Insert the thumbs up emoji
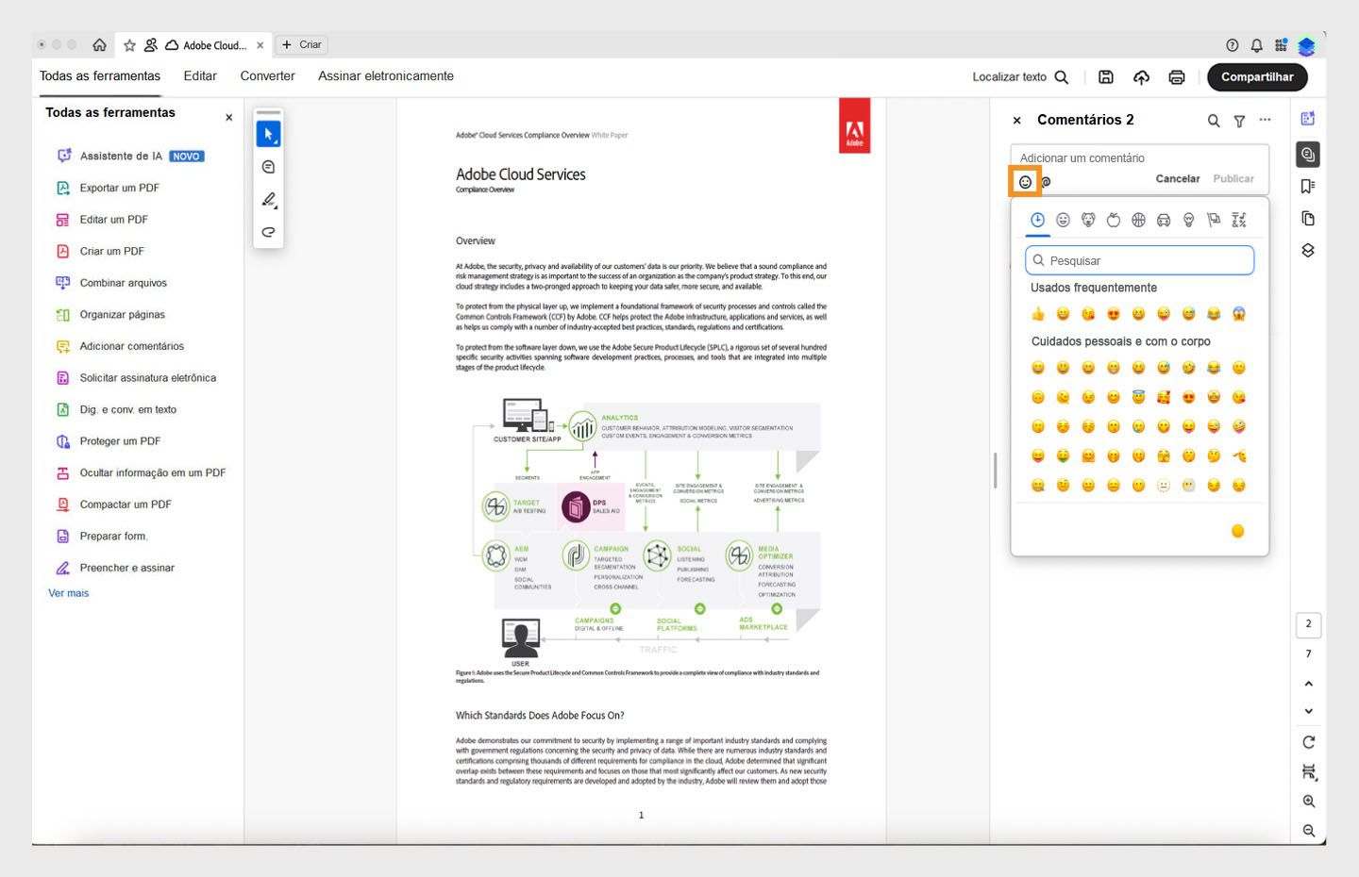 [x=1038, y=314]
